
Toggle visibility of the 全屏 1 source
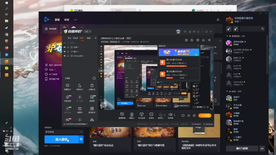pyautogui.click(x=65, y=47)
